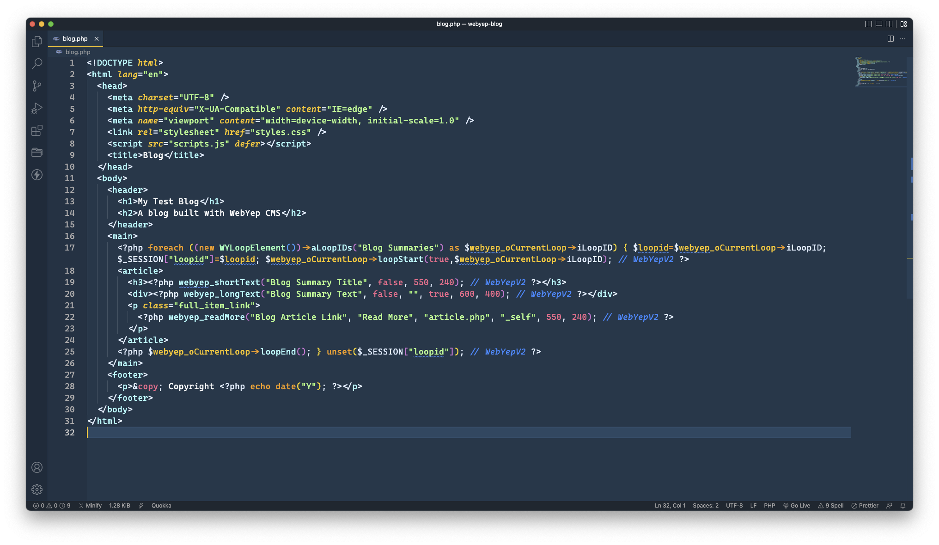Image resolution: width=939 pixels, height=545 pixels.
Task: Click blog.php in the breadcrumb
Action: [x=78, y=52]
